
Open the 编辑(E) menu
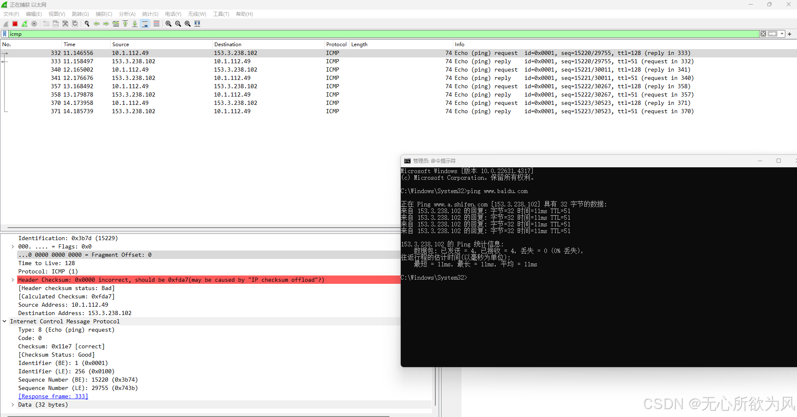click(x=34, y=14)
